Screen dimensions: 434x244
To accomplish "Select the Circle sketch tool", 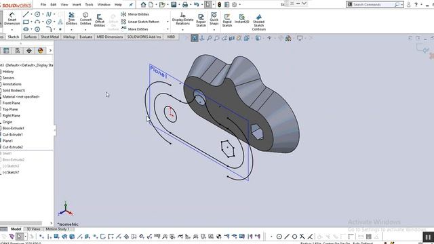I will click(x=37, y=14).
